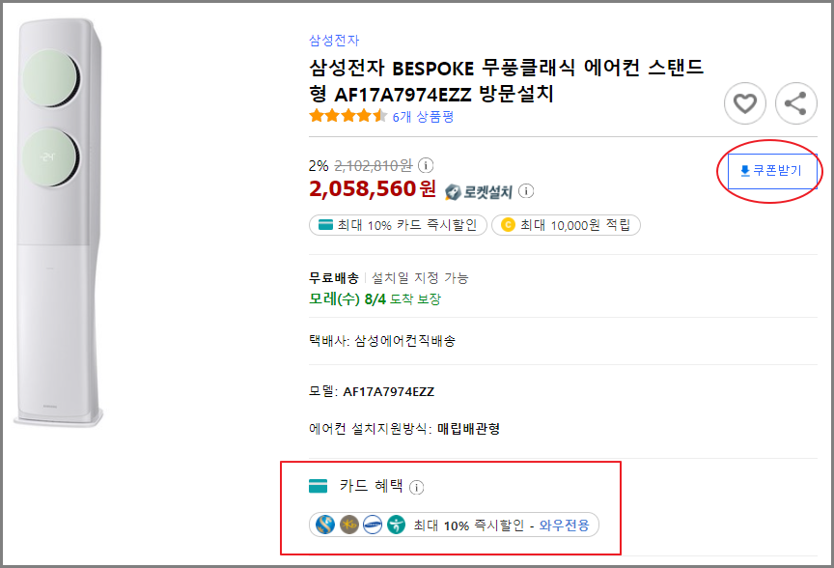Click the 최대 10% 즉시할인 card benefit pill
This screenshot has height=568, width=834.
coord(454,525)
